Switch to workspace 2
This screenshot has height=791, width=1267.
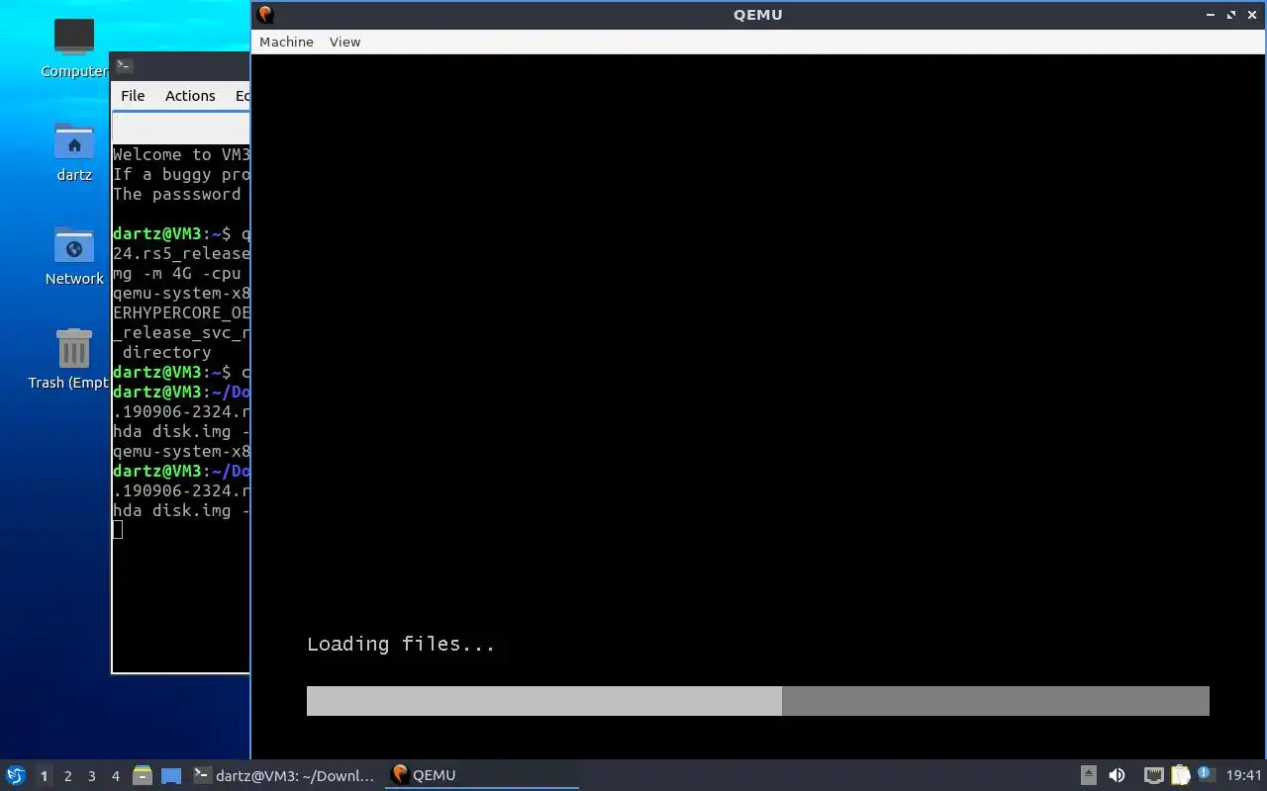point(68,776)
